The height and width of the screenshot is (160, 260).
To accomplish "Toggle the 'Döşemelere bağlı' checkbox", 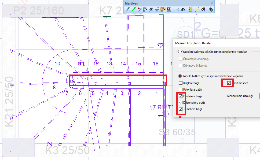I will (181, 102).
